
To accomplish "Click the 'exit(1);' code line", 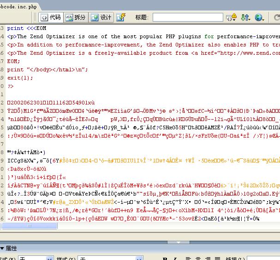I will (20, 78).
